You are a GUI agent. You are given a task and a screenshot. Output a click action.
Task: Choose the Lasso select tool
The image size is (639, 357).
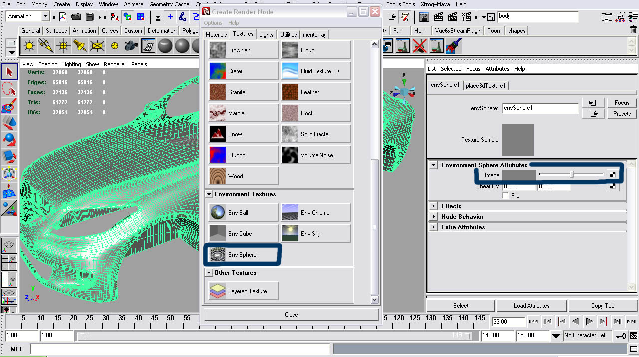9,89
